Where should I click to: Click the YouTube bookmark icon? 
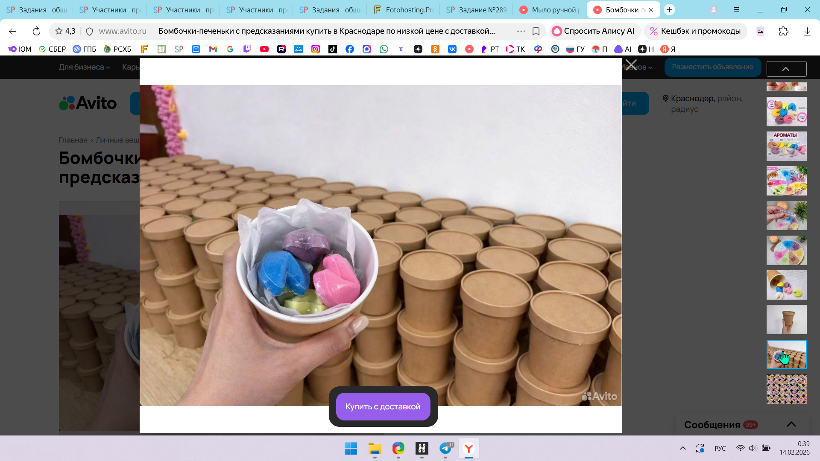(264, 49)
